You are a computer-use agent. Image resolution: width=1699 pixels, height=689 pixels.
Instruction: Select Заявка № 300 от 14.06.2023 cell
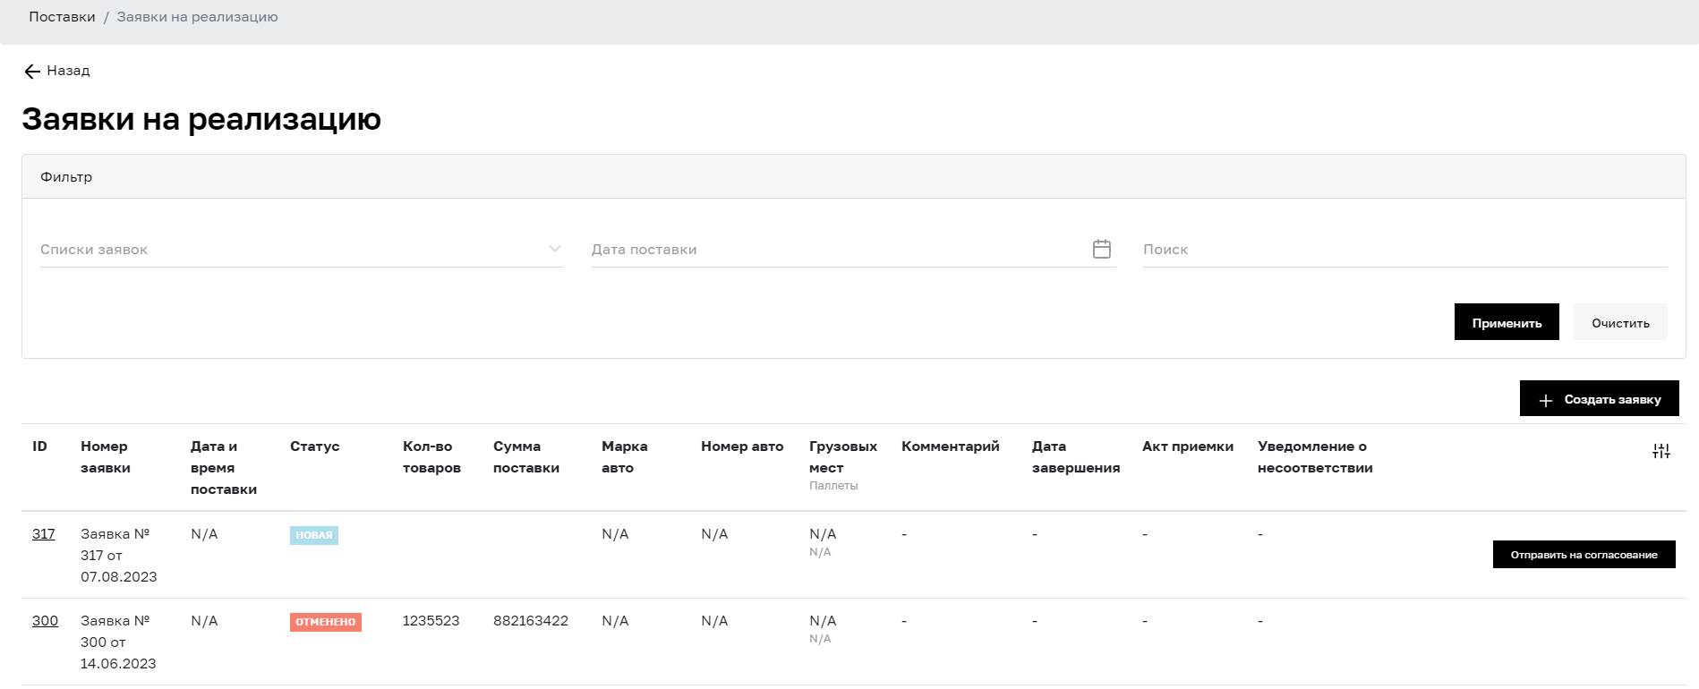coord(118,642)
